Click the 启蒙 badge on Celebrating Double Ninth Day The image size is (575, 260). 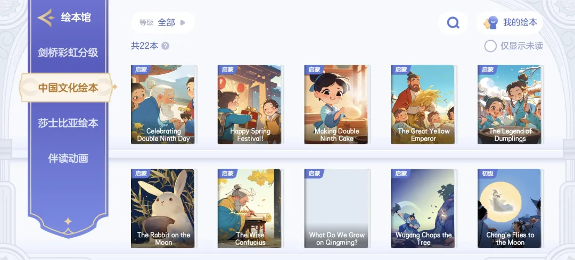(141, 70)
